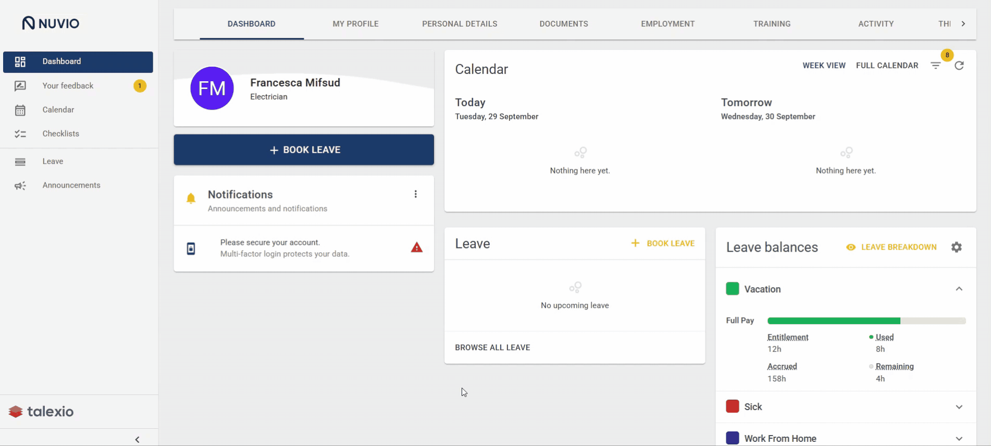Click the Nuvio logo
Screen dimensions: 991x446
(x=51, y=23)
